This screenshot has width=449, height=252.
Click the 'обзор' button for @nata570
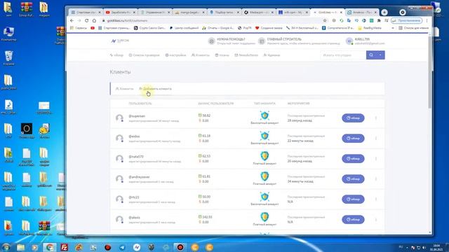[x=353, y=159]
